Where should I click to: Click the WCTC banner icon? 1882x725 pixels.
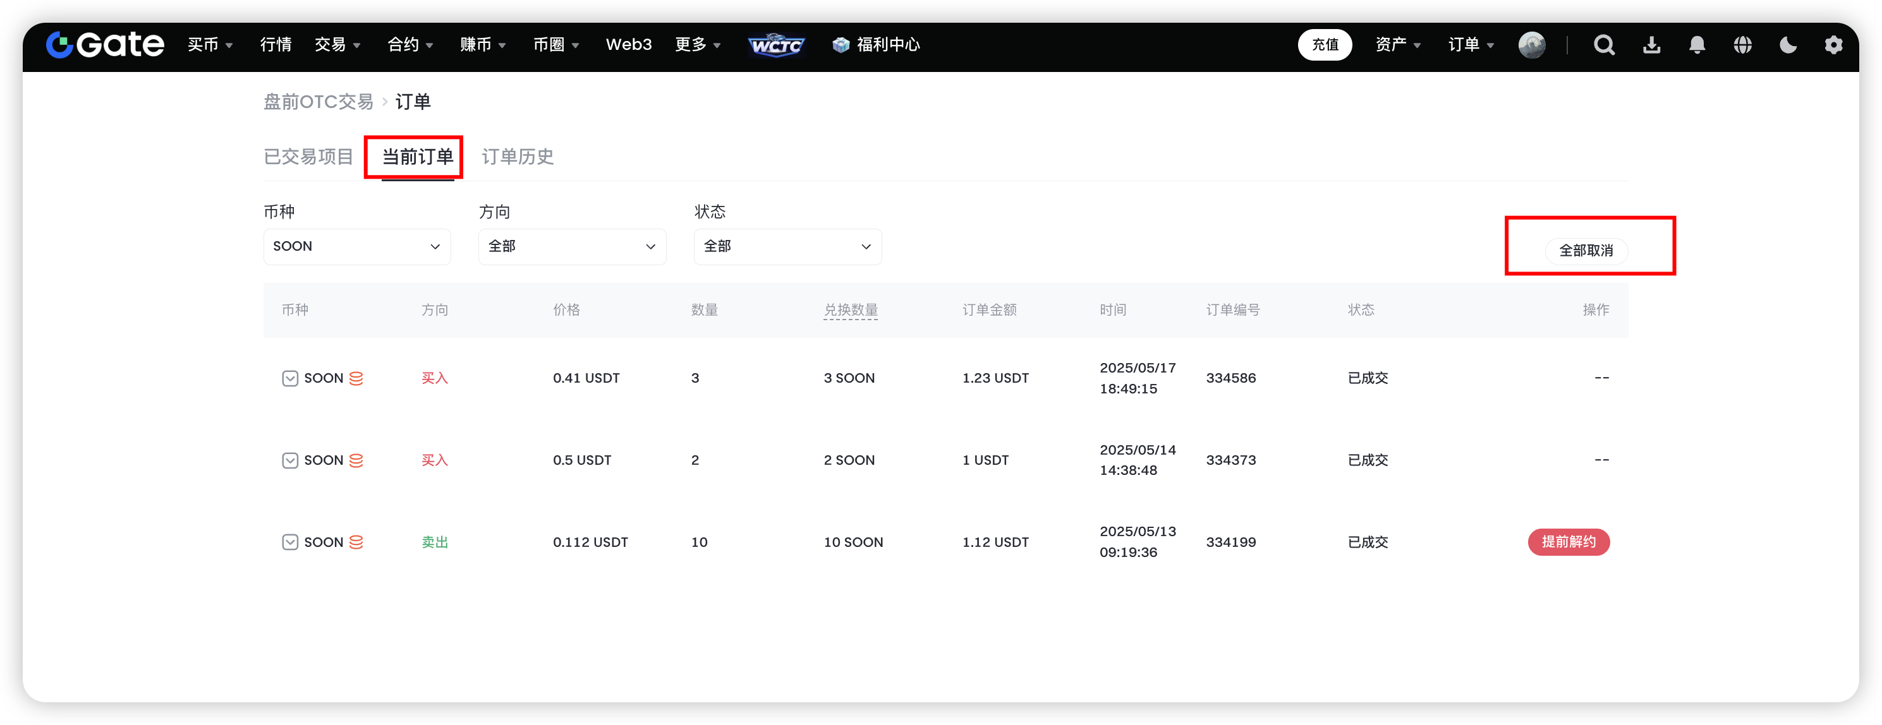point(776,45)
